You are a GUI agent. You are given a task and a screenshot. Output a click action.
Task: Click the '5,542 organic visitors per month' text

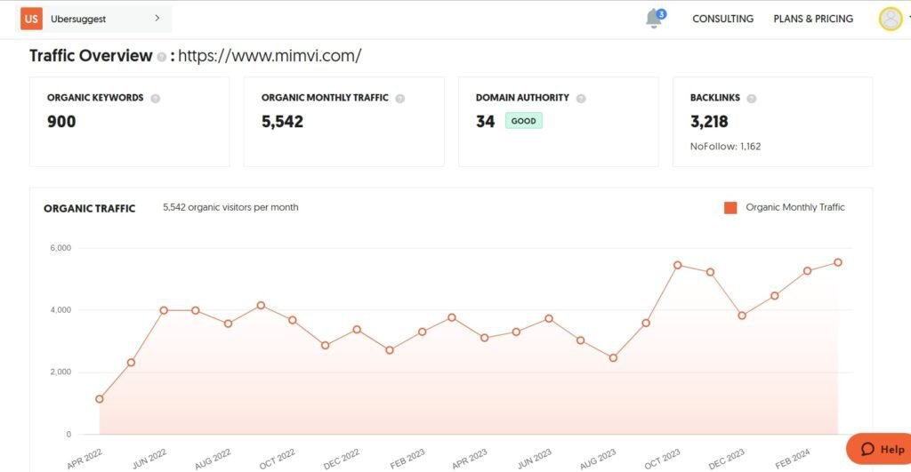tap(230, 207)
